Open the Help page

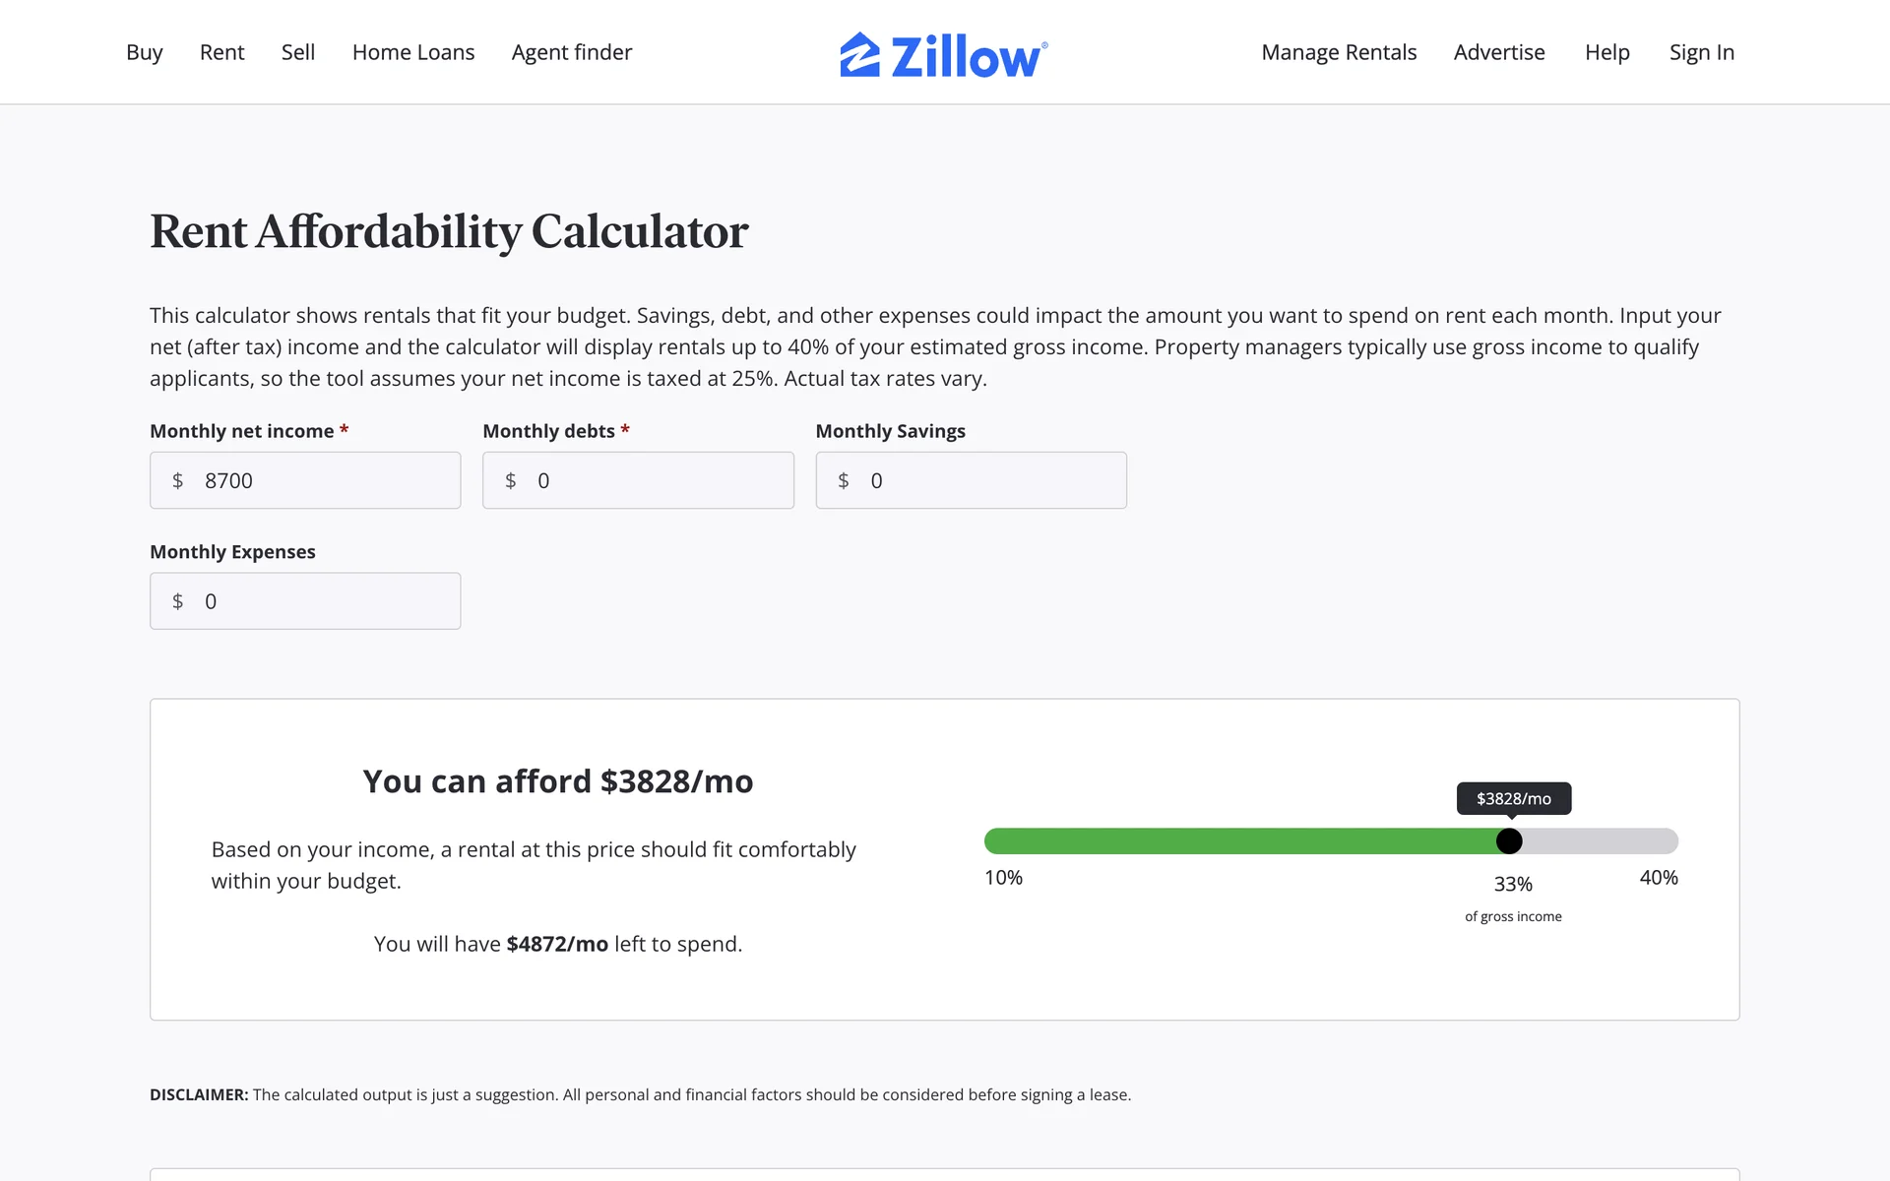(x=1606, y=52)
